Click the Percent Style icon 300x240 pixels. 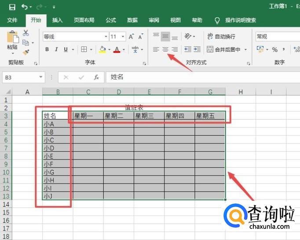[x=275, y=50]
